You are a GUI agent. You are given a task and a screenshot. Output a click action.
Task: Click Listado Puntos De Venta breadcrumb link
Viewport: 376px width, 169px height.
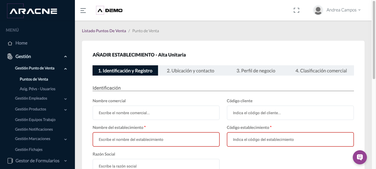point(104,31)
